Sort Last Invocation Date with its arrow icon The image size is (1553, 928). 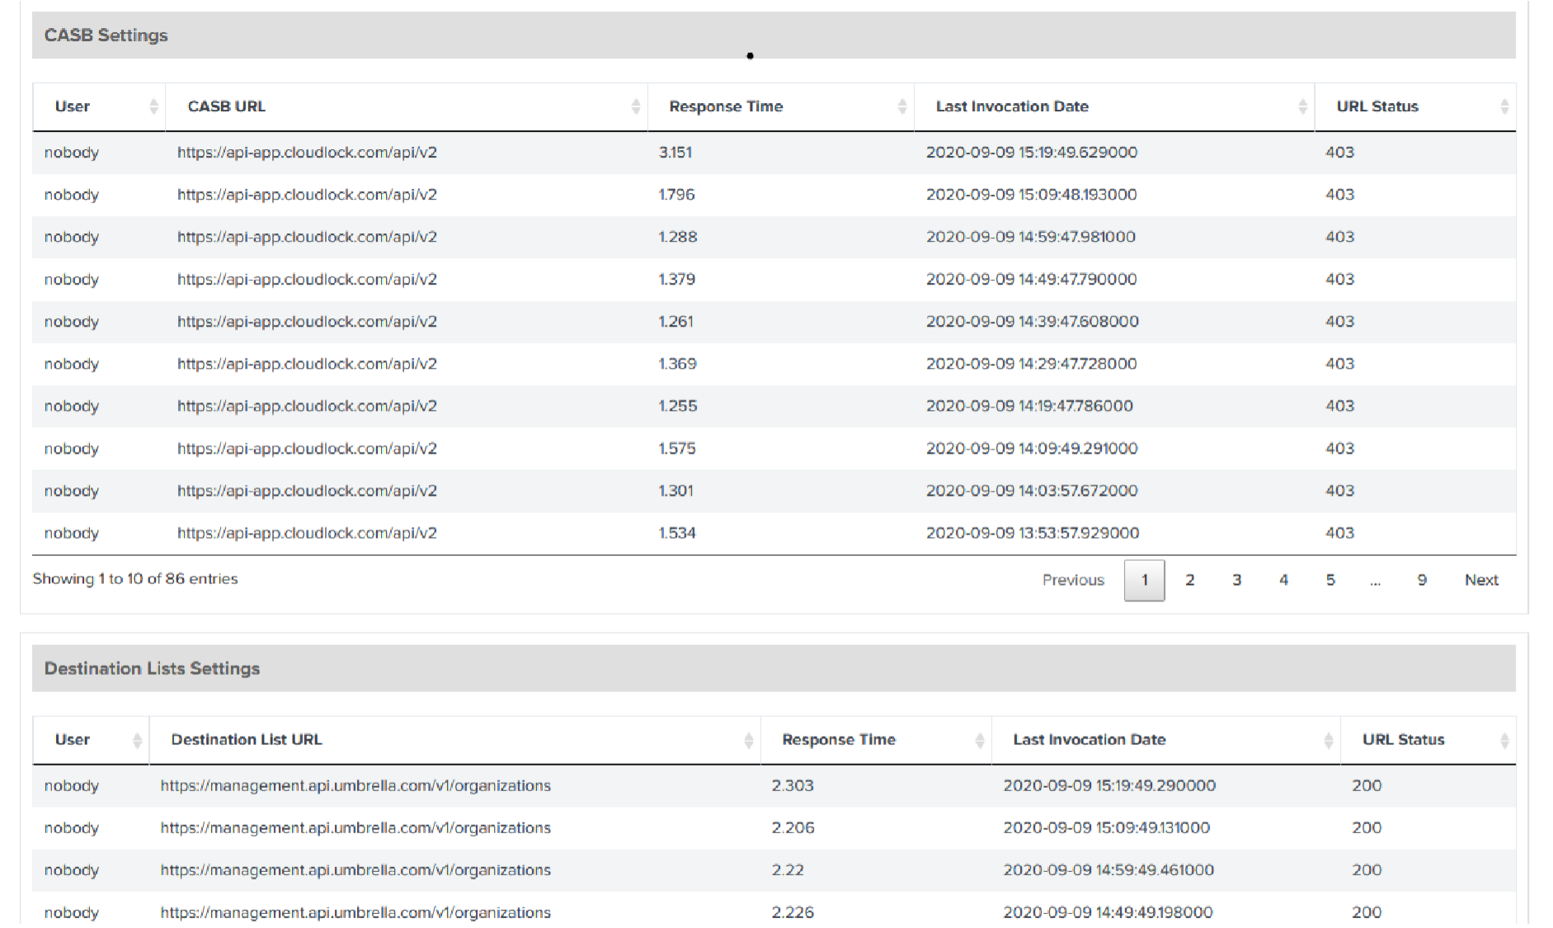click(1302, 106)
